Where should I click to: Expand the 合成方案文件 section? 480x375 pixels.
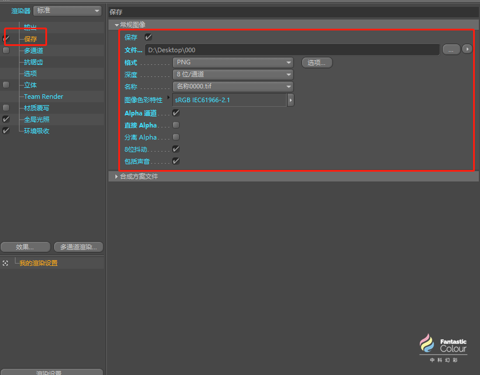click(117, 176)
